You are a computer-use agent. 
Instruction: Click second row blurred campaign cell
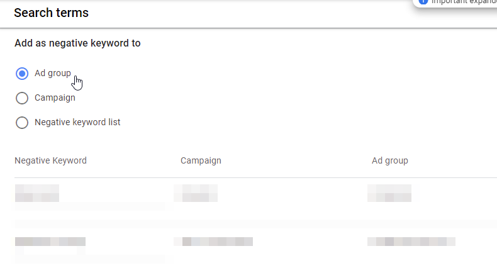pyautogui.click(x=213, y=242)
